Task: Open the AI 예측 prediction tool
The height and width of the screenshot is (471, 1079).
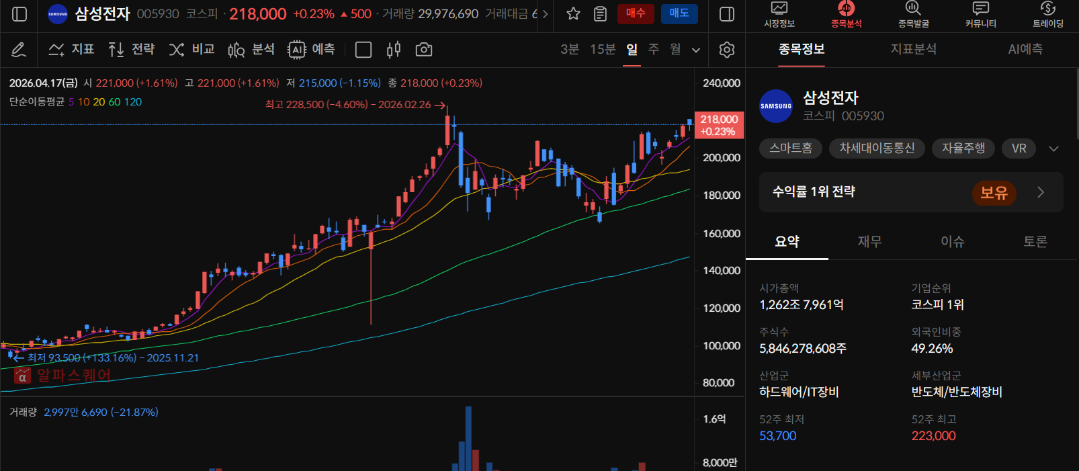Action: click(x=311, y=50)
